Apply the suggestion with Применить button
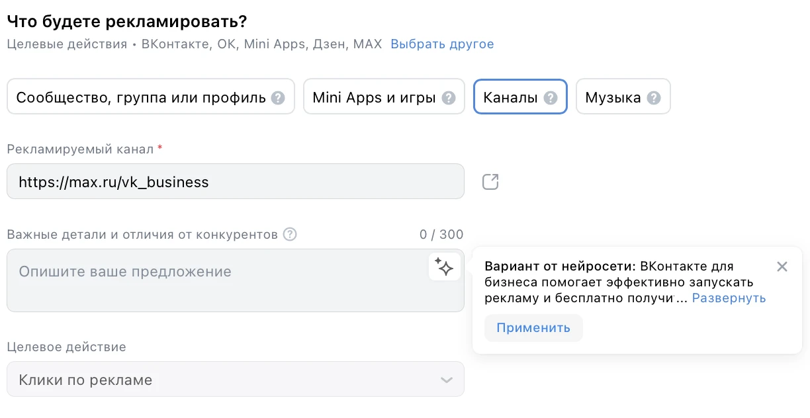810x418 pixels. pos(533,328)
